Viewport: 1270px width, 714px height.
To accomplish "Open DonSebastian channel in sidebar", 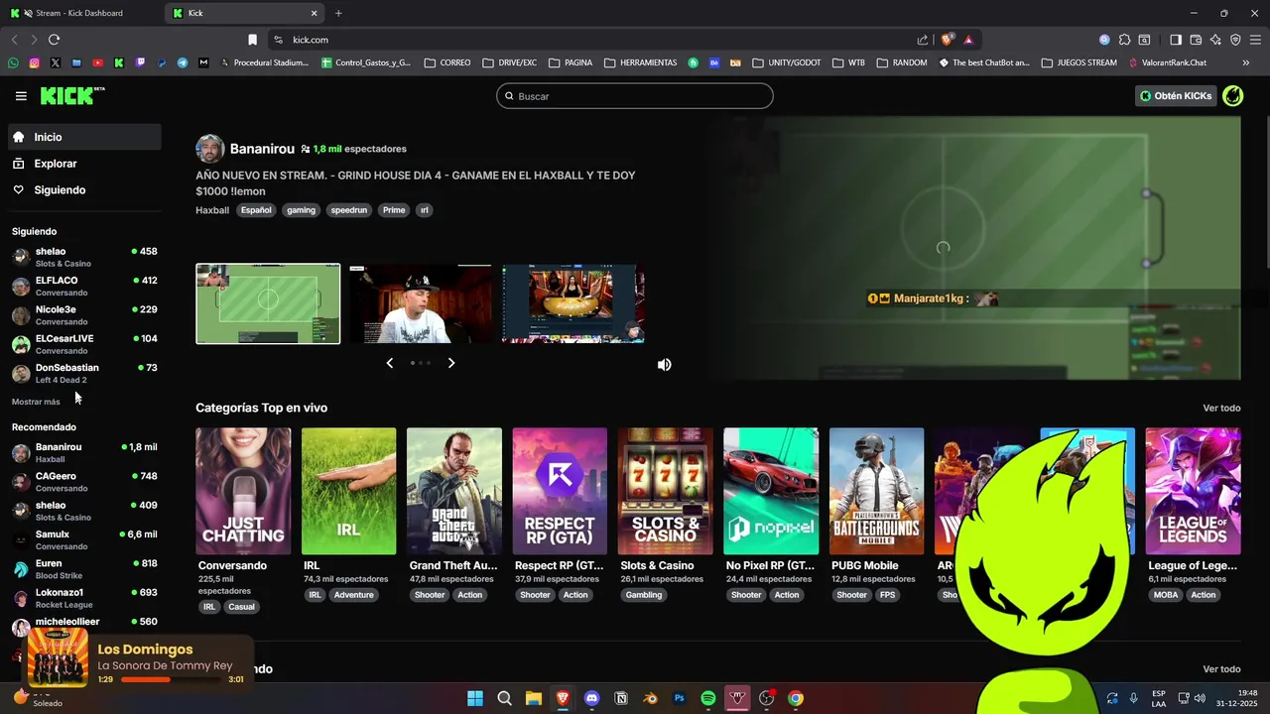I will click(x=84, y=373).
